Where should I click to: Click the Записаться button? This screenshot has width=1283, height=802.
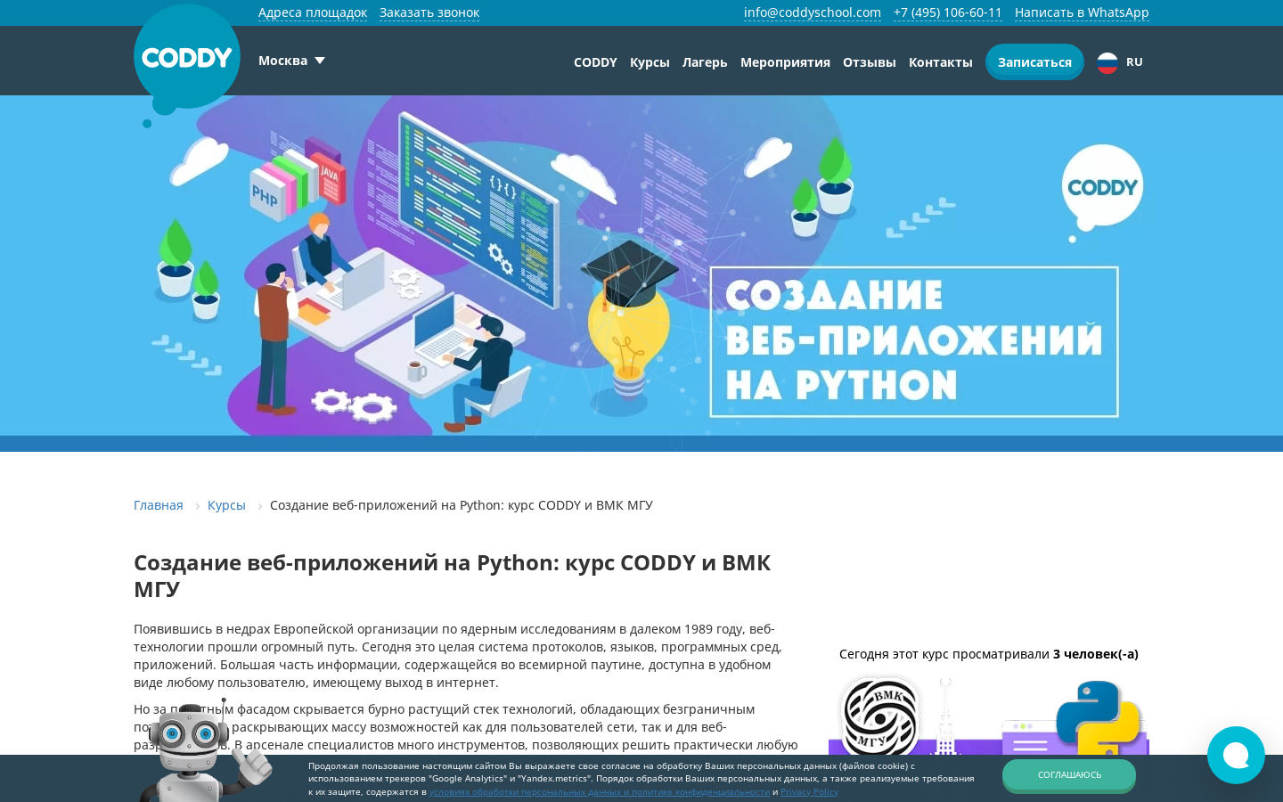coord(1034,62)
